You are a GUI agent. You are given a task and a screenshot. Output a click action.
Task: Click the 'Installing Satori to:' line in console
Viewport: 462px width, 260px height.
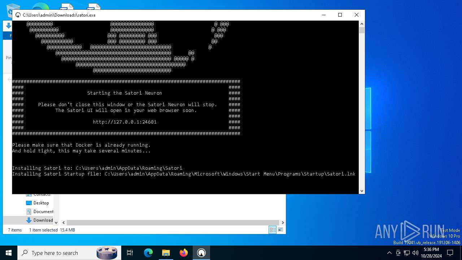(97, 168)
